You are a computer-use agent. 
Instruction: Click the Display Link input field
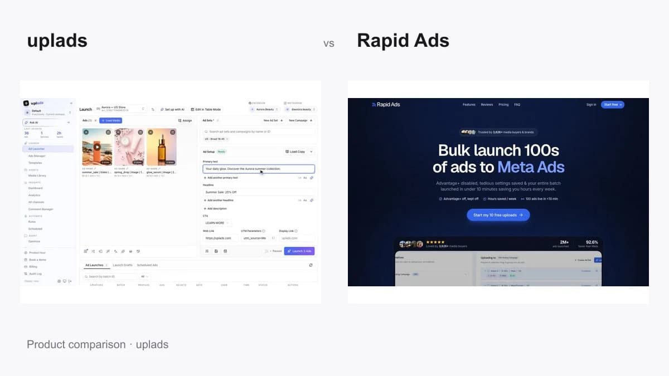[x=297, y=238]
